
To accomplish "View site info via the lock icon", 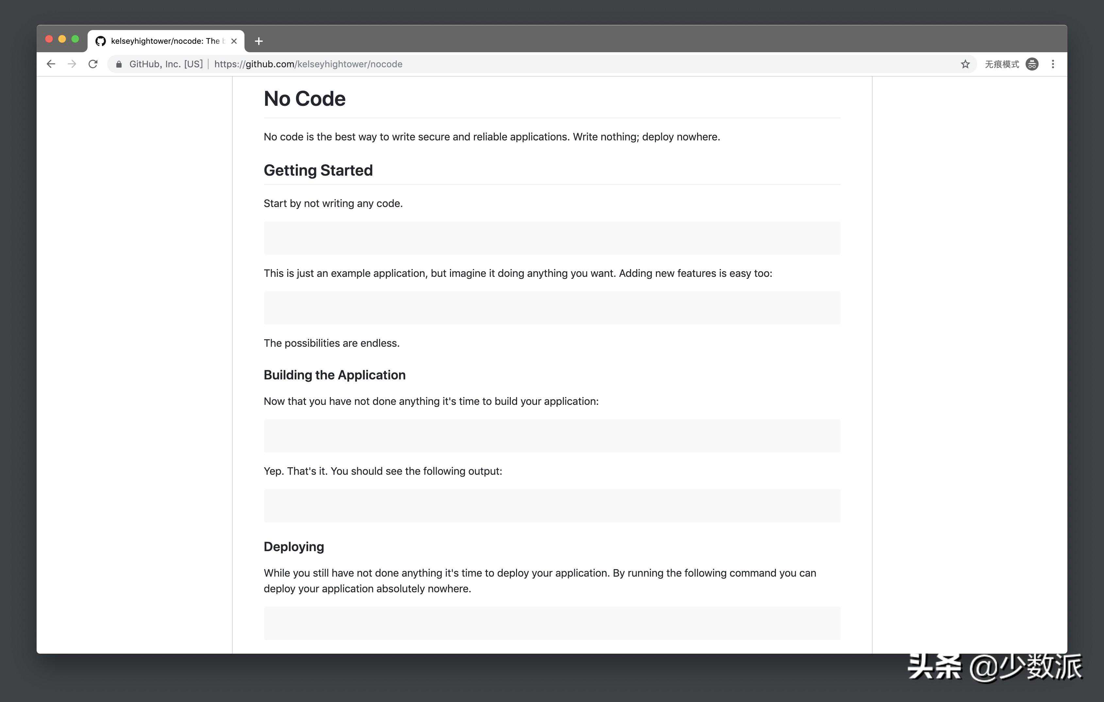I will 119,64.
